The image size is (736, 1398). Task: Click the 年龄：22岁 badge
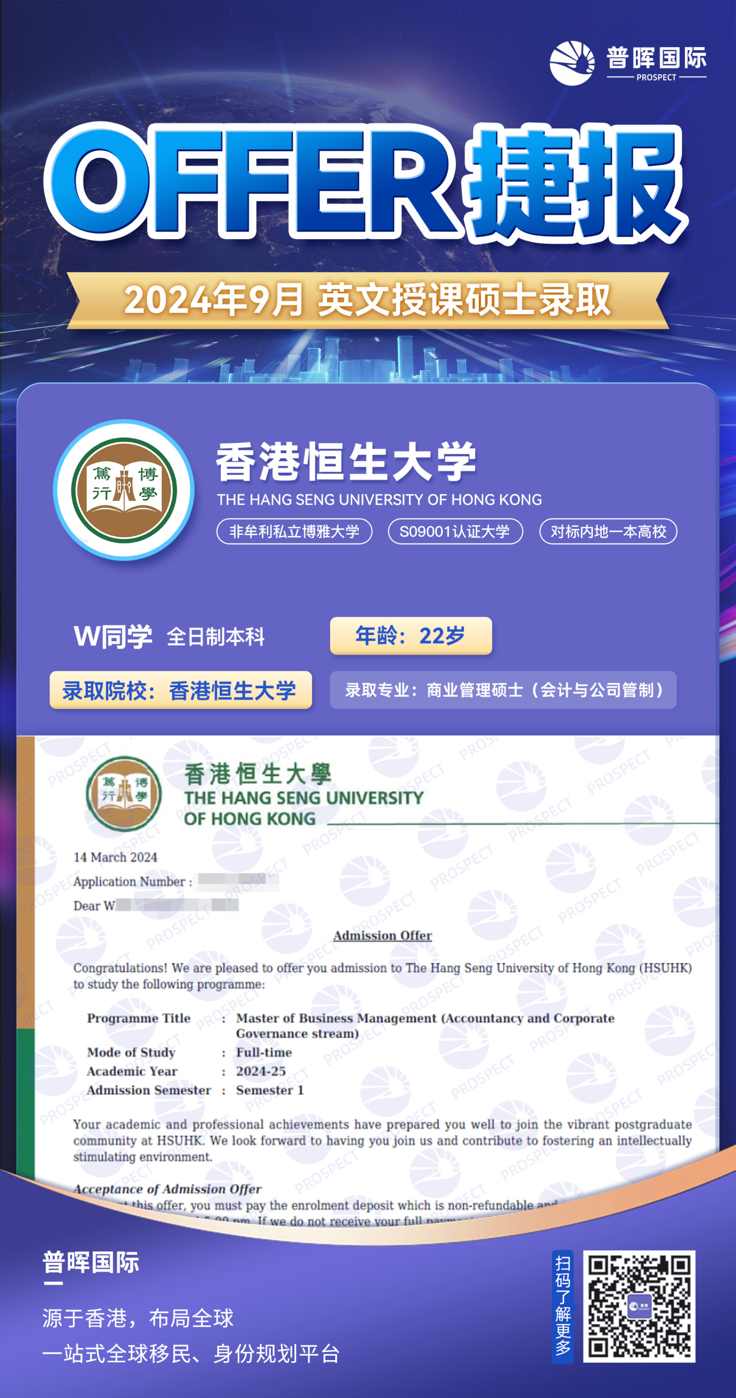[x=411, y=636]
